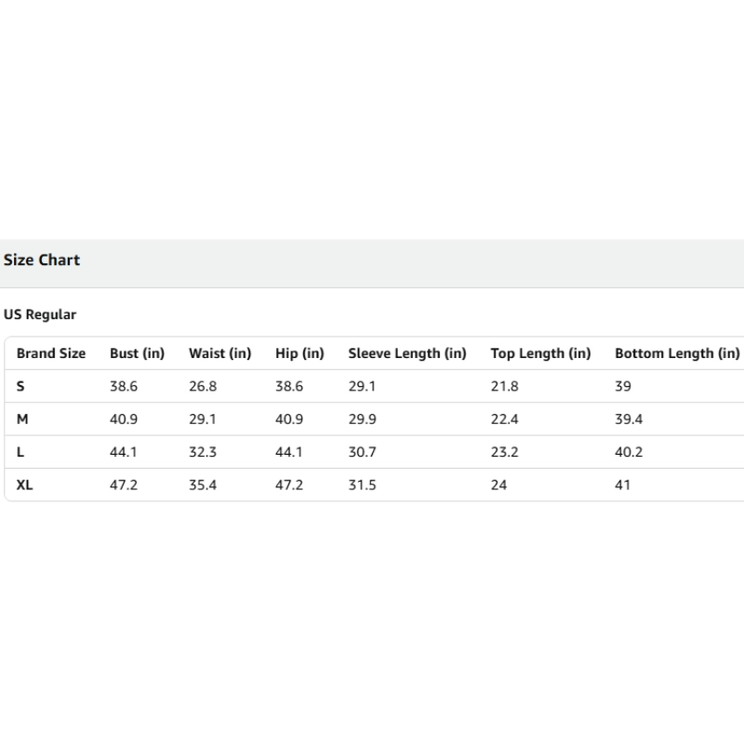
Task: Click the Brand Size column header
Action: point(51,353)
